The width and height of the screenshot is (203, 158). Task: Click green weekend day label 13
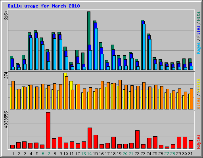[x=83, y=154]
